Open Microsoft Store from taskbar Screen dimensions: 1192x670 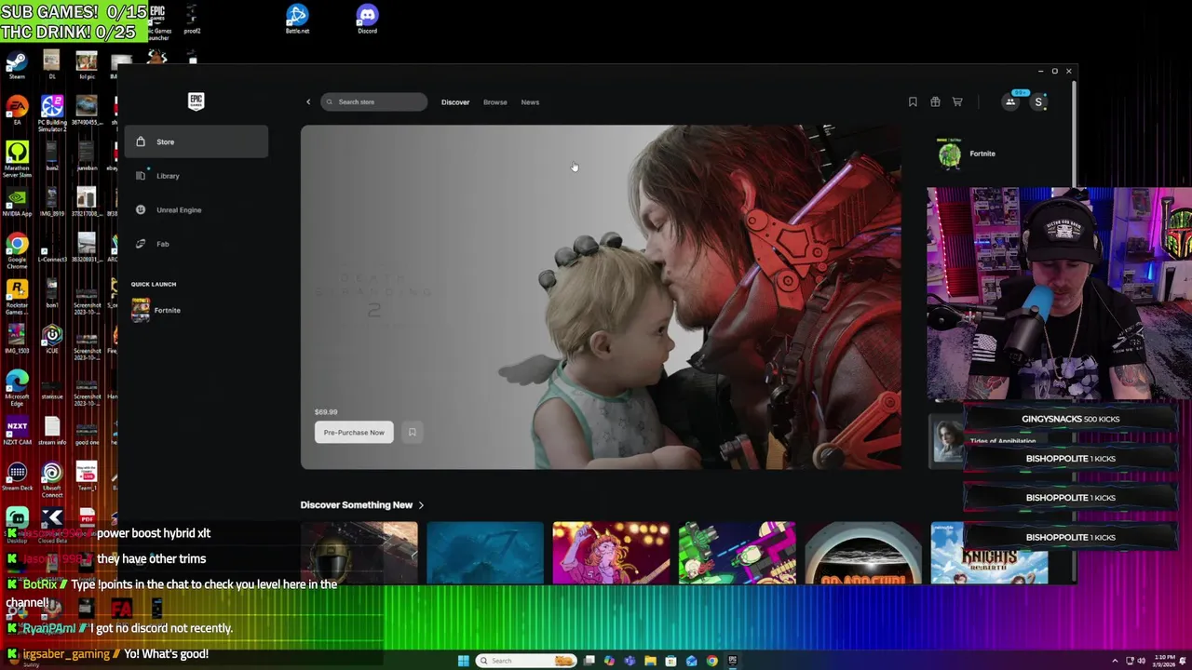(670, 661)
